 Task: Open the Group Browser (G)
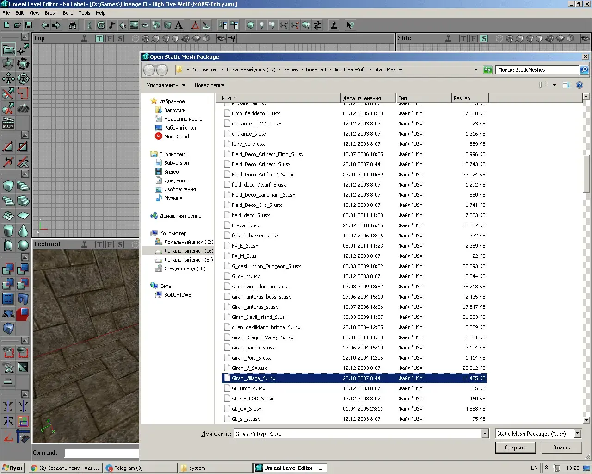(x=100, y=25)
